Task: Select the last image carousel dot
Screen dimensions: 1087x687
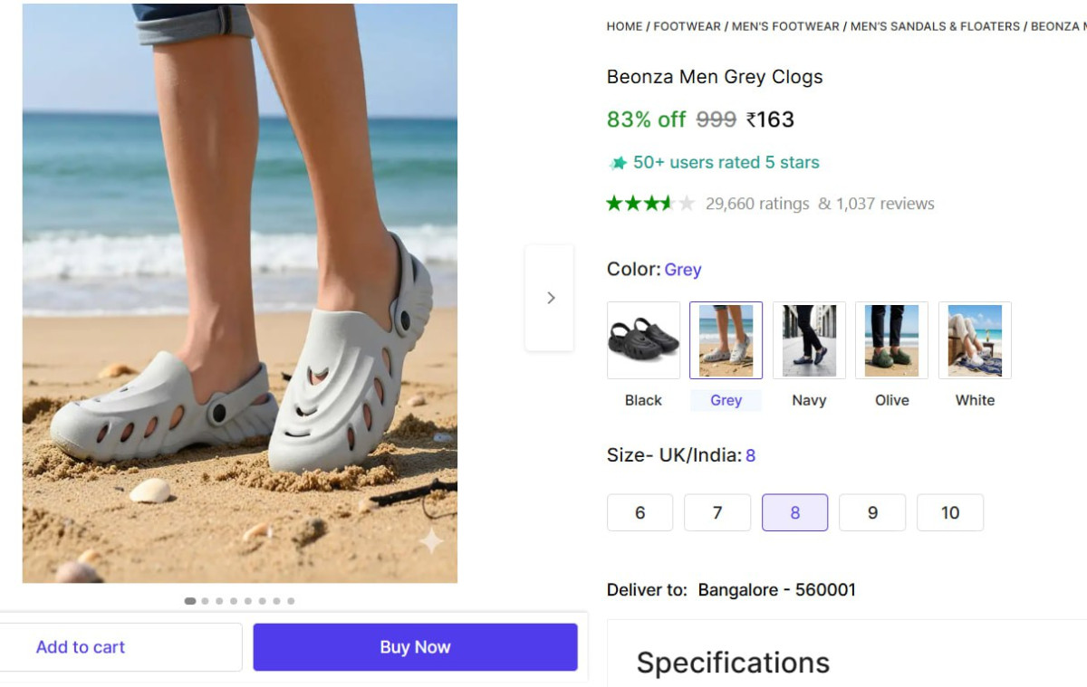Action: point(291,601)
